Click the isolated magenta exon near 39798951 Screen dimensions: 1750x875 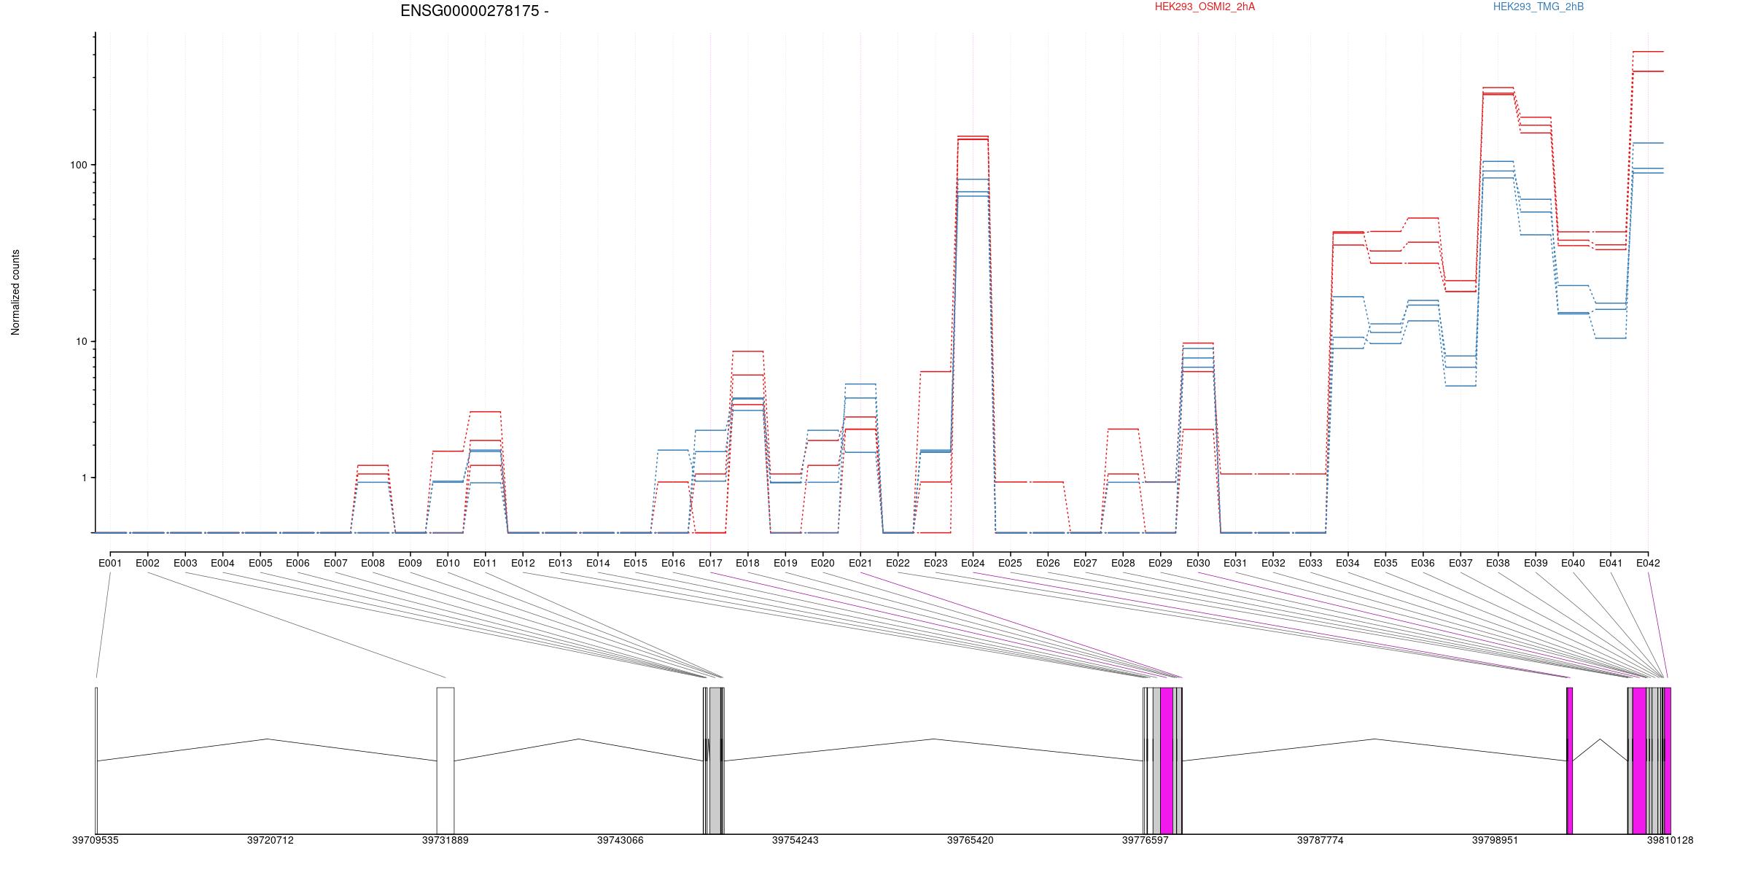click(1570, 761)
